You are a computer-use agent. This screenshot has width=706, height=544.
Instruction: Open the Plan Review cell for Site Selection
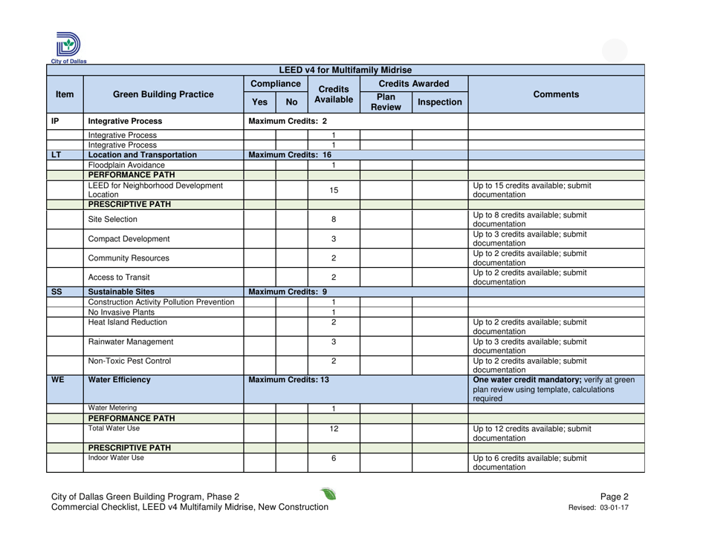tap(386, 219)
